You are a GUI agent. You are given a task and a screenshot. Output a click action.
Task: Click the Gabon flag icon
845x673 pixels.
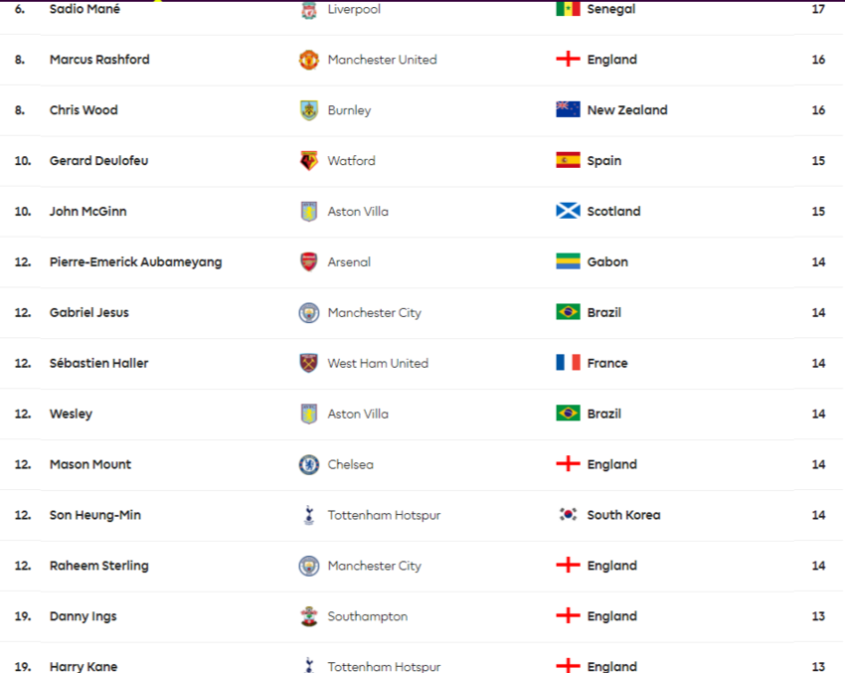point(568,261)
